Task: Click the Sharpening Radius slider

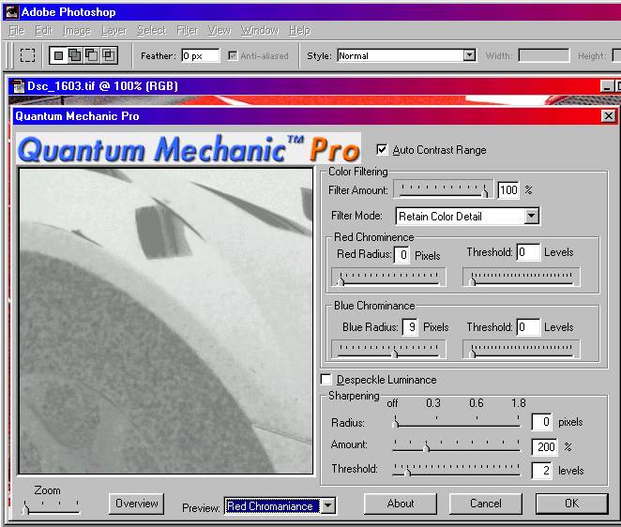Action: (457, 422)
